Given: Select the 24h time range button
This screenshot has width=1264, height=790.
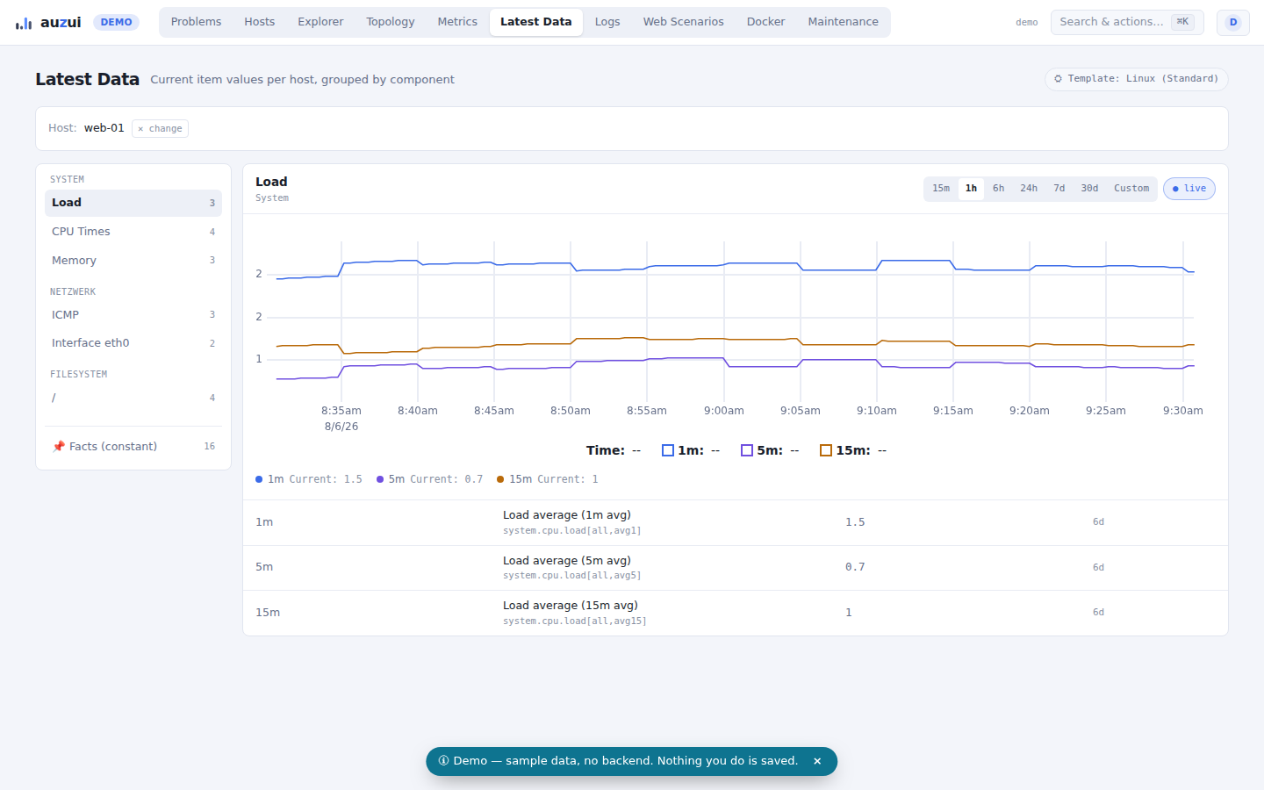Looking at the screenshot, I should pos(1029,189).
